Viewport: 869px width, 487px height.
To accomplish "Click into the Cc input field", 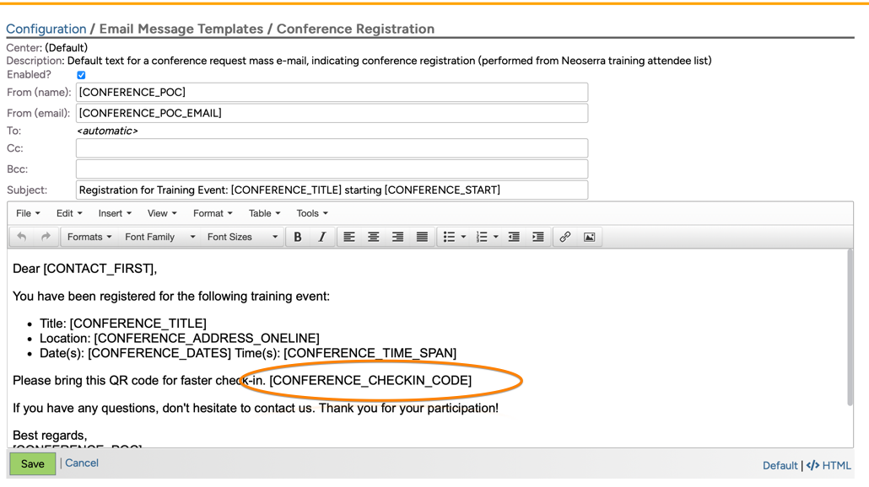I will 332,148.
